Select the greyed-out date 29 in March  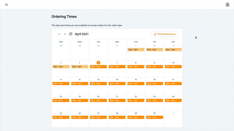[x=80, y=46]
